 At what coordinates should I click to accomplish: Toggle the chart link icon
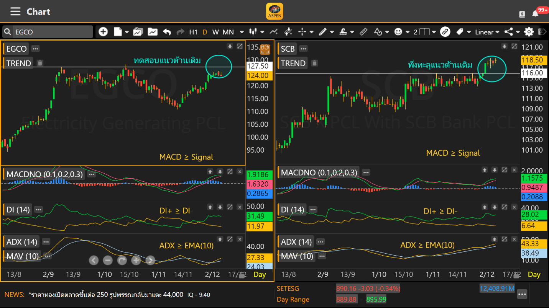click(445, 32)
